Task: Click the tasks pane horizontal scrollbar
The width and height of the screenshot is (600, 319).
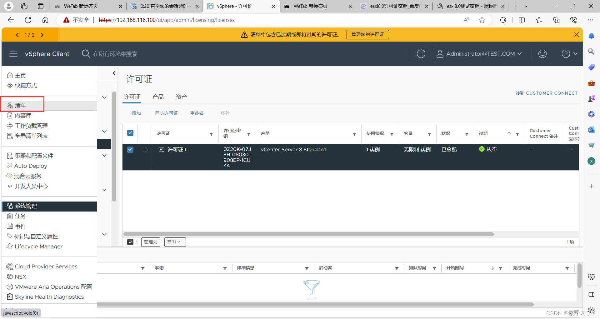Action: [315, 304]
